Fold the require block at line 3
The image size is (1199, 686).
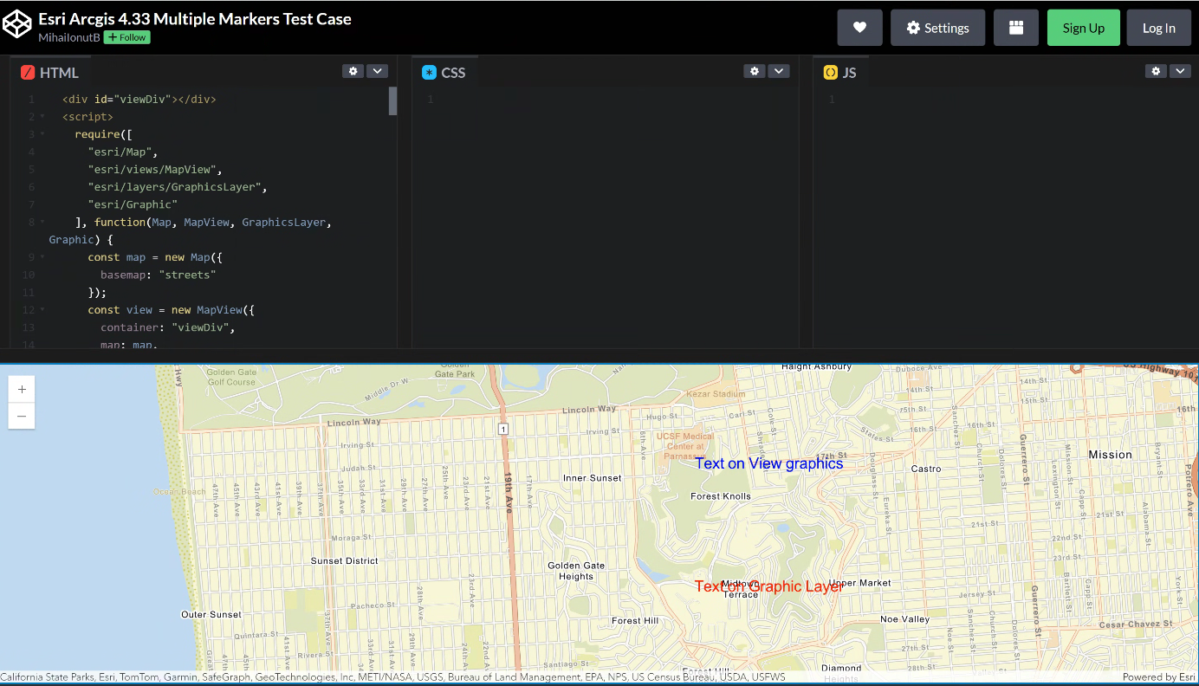[x=42, y=134]
